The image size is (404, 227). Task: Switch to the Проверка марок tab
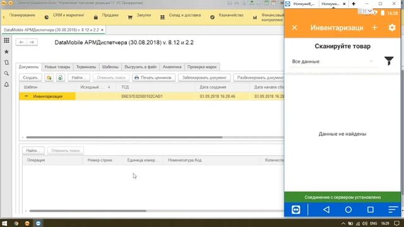202,67
